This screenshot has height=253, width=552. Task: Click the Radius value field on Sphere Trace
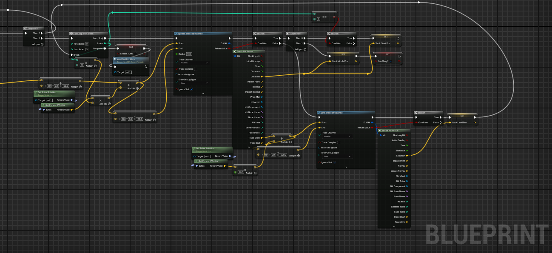189,54
